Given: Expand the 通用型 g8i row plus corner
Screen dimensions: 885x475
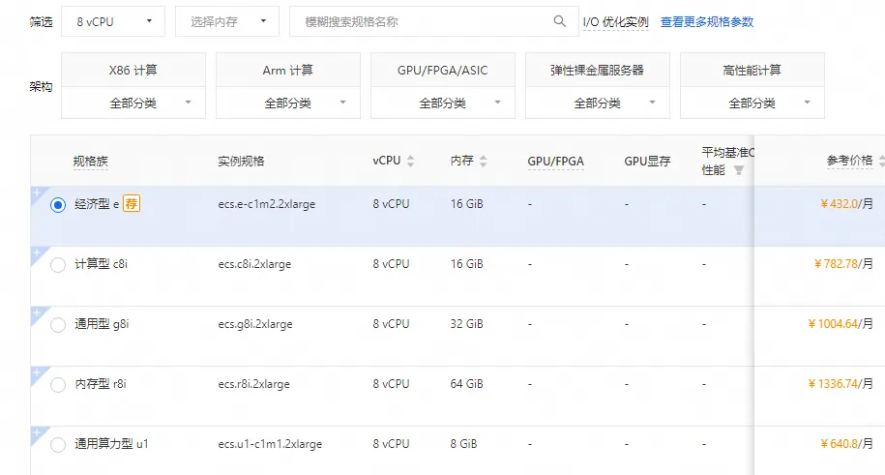Looking at the screenshot, I should click(37, 312).
